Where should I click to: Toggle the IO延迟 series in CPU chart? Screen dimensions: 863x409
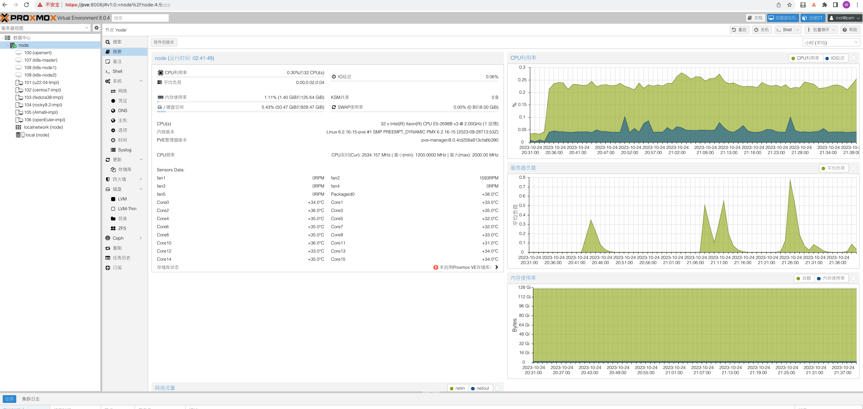835,58
